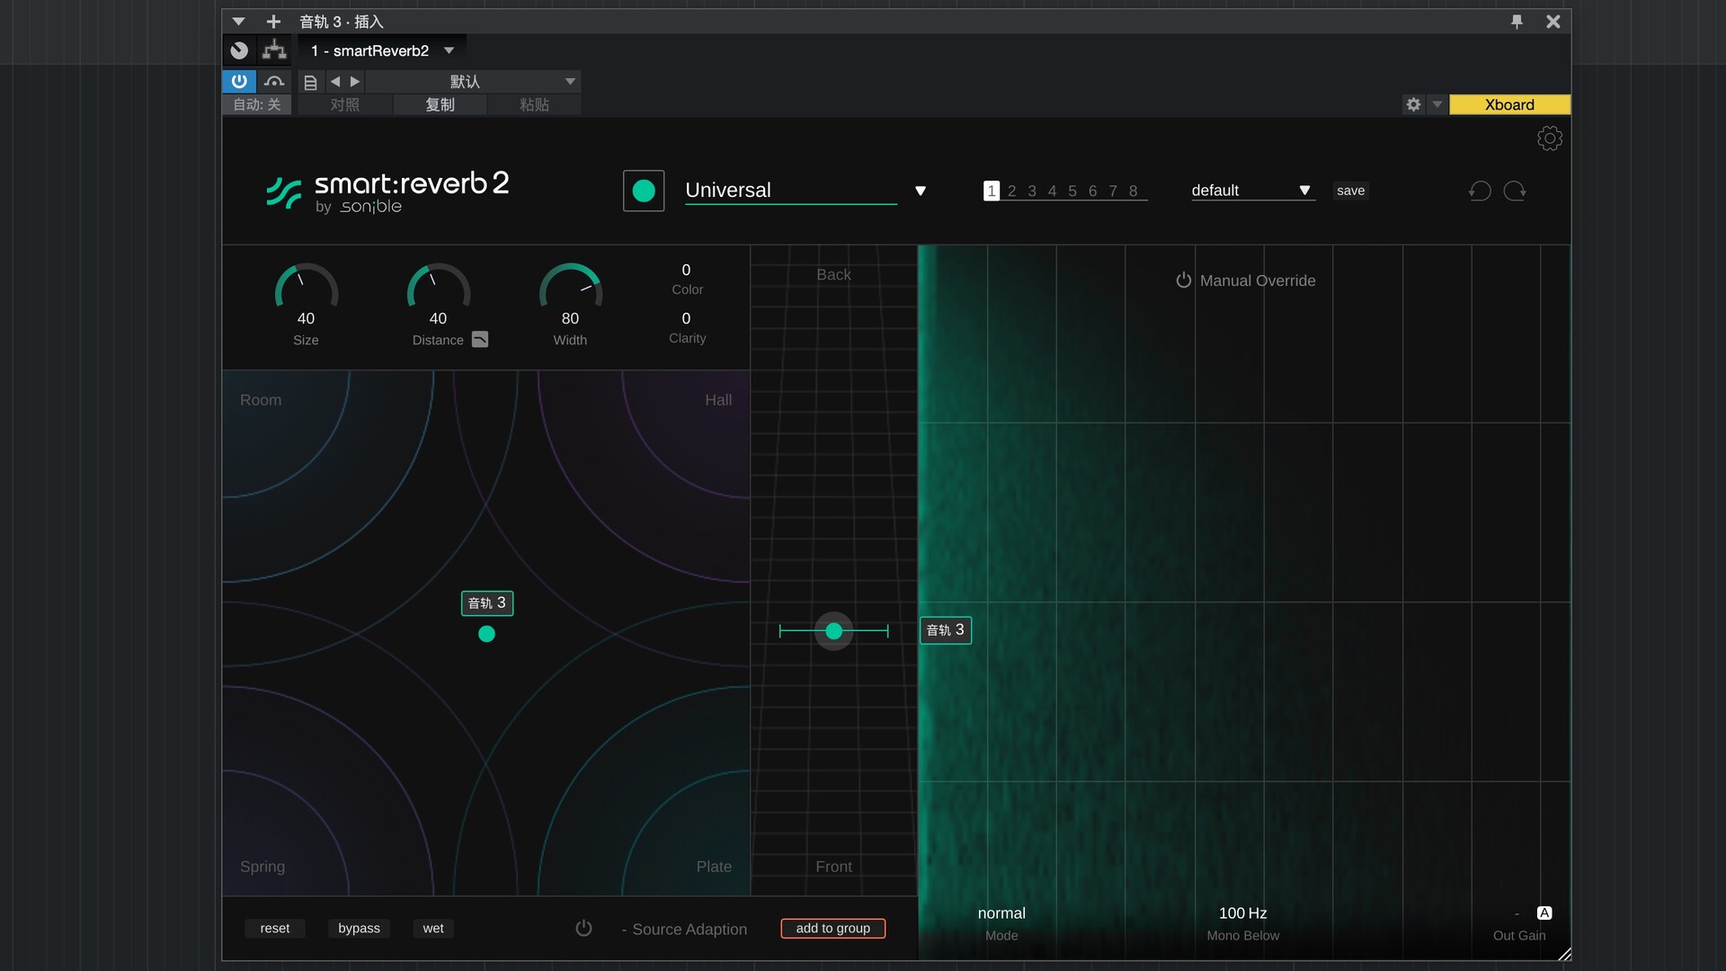Click the half-moon insert view icon
The height and width of the screenshot is (971, 1726).
point(239,50)
